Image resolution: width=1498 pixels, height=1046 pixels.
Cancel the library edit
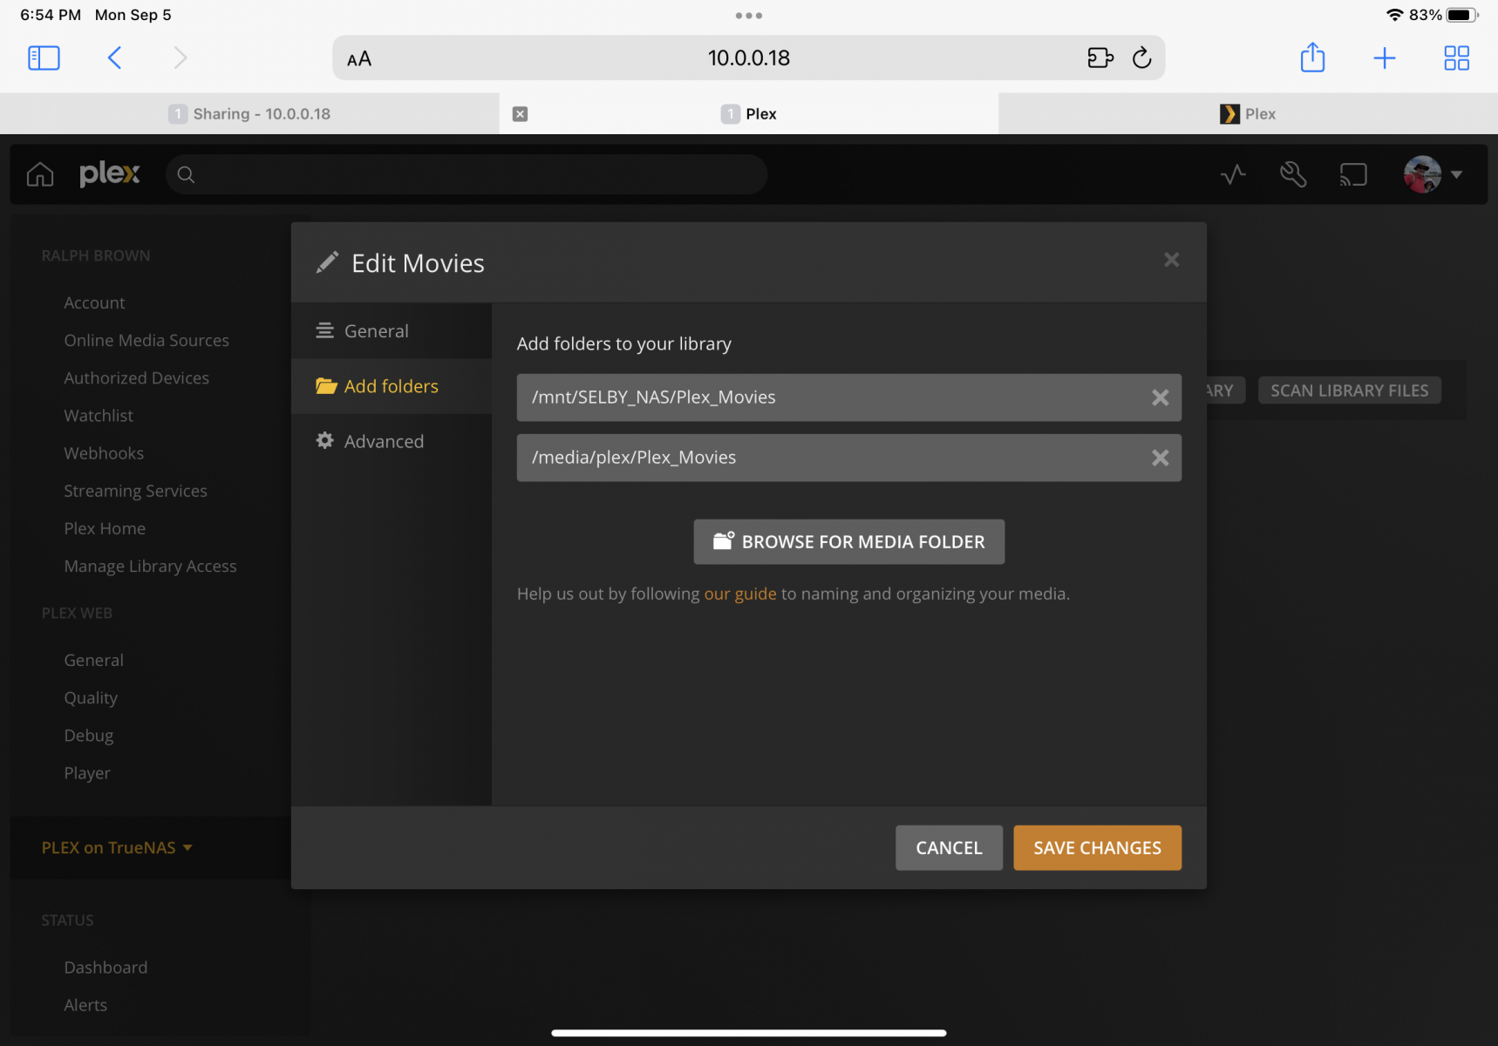click(949, 847)
